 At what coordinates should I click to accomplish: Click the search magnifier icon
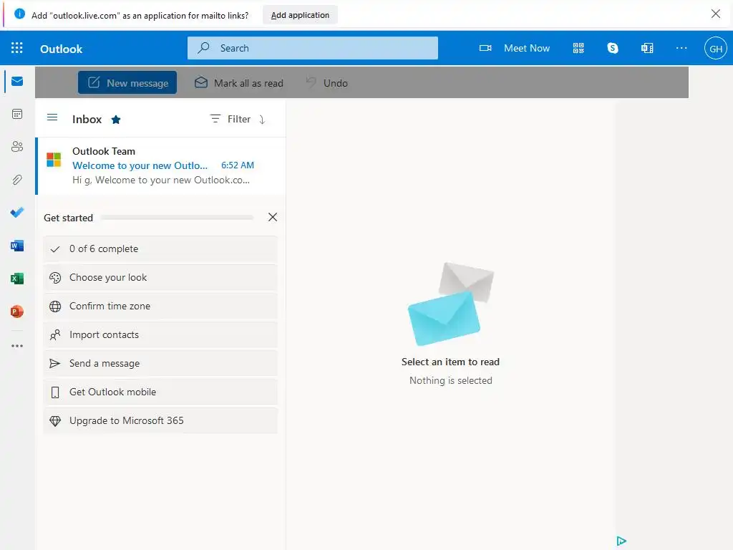click(x=203, y=48)
